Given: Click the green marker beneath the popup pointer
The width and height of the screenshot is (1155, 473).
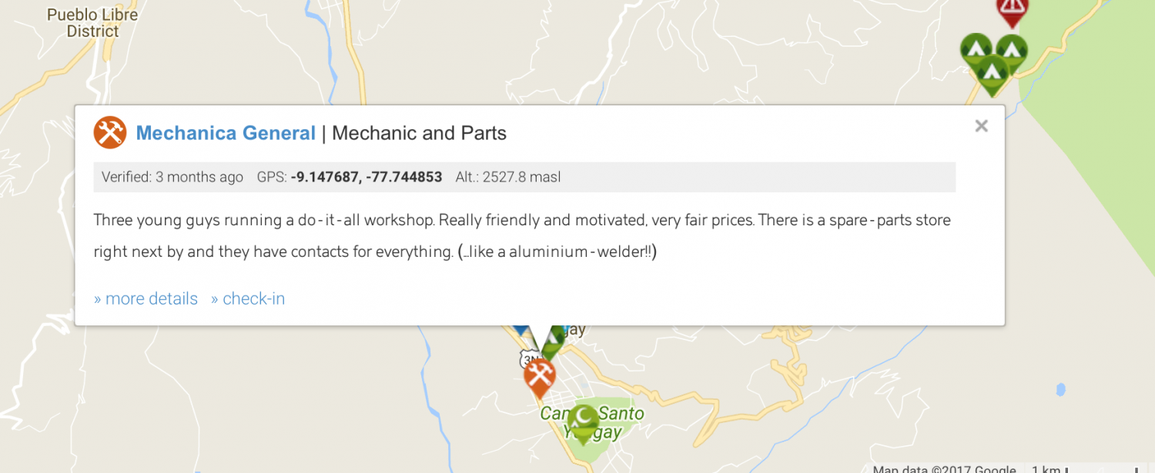Looking at the screenshot, I should pos(553,342).
